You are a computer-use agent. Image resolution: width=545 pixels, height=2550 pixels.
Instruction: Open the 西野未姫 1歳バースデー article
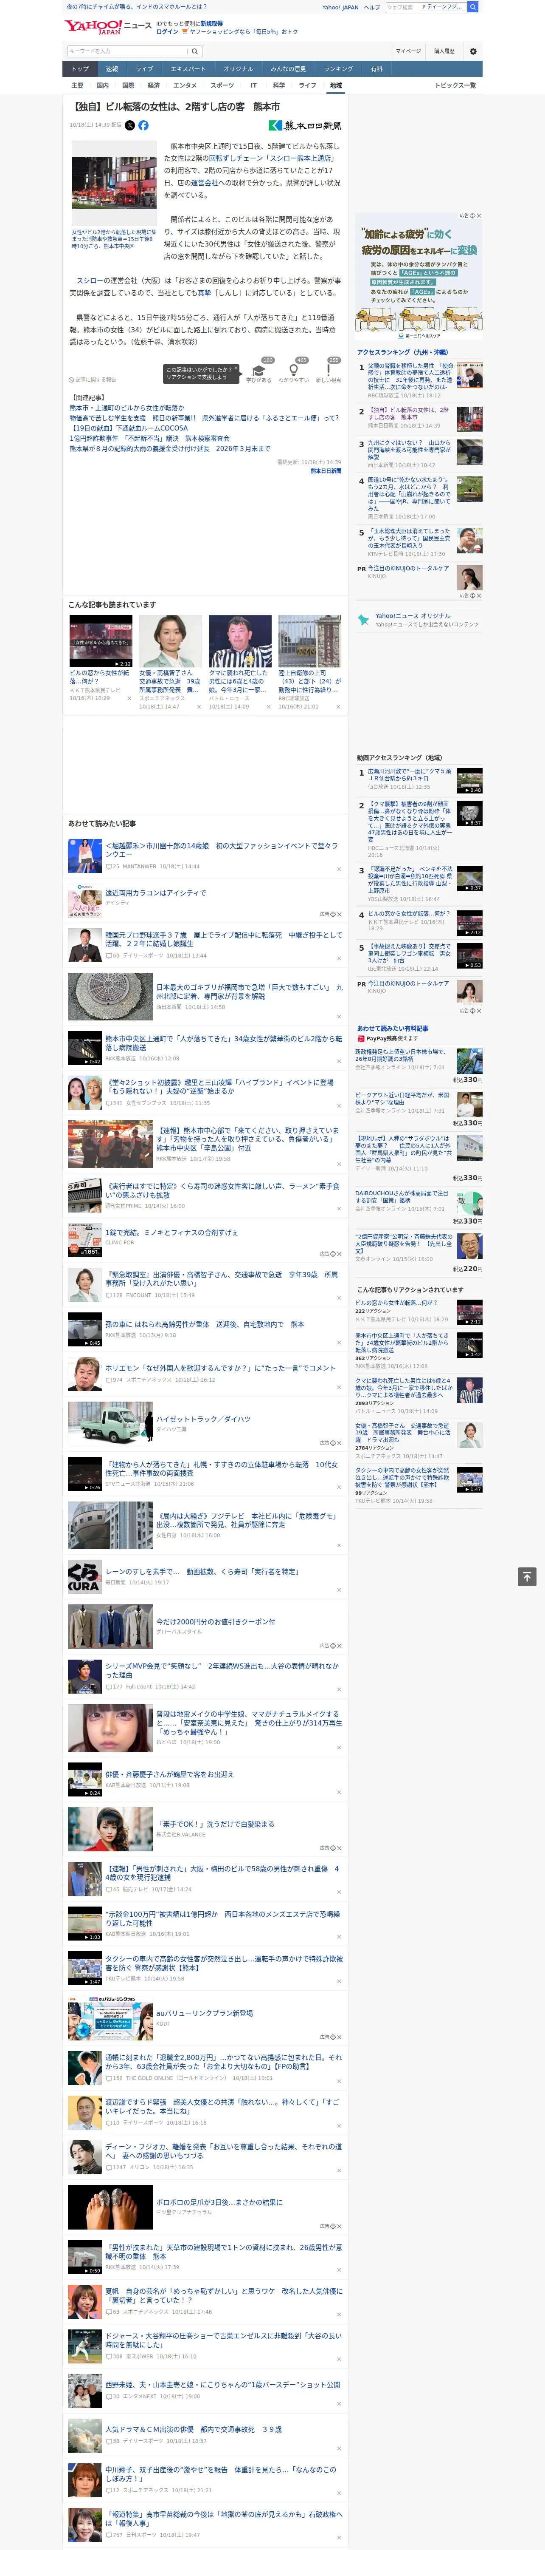[222, 2386]
